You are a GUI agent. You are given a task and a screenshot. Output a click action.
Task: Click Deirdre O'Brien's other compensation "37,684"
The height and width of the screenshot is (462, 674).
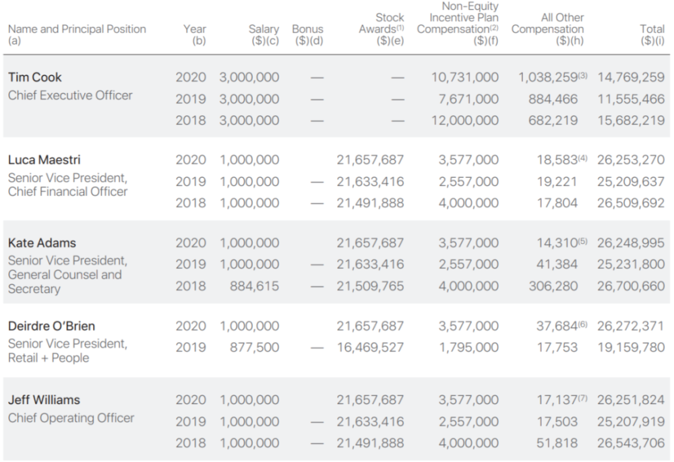pyautogui.click(x=557, y=327)
